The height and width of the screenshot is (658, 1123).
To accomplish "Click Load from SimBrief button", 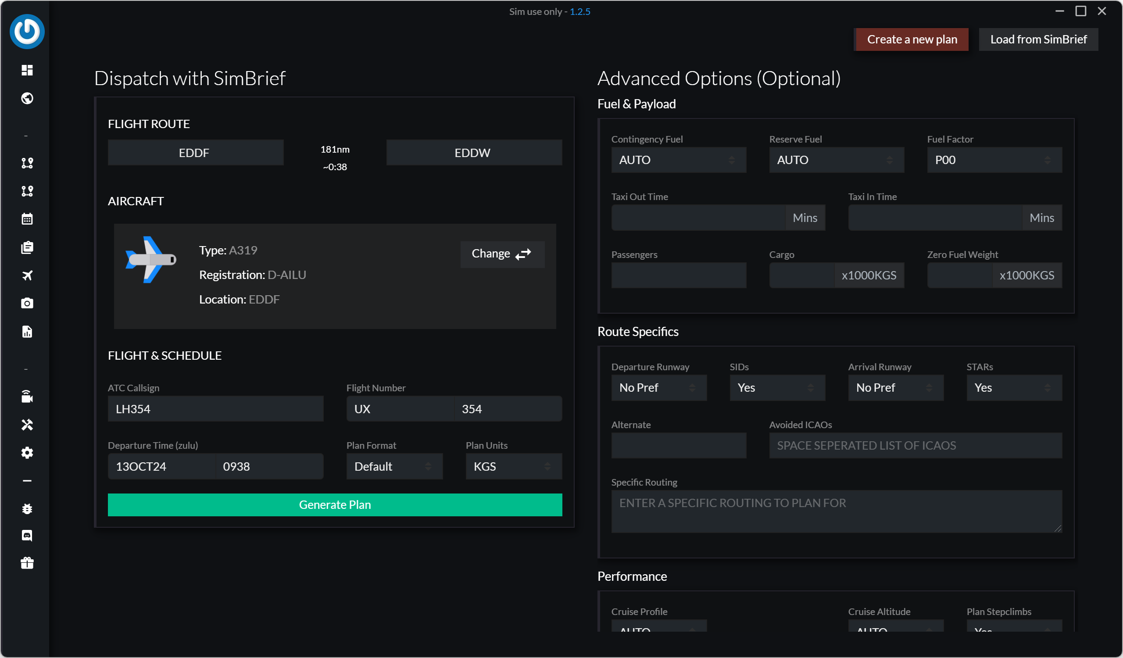I will pos(1038,39).
